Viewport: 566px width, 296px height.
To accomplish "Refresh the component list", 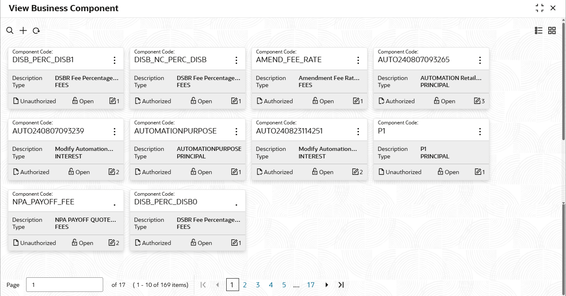I will (x=36, y=31).
